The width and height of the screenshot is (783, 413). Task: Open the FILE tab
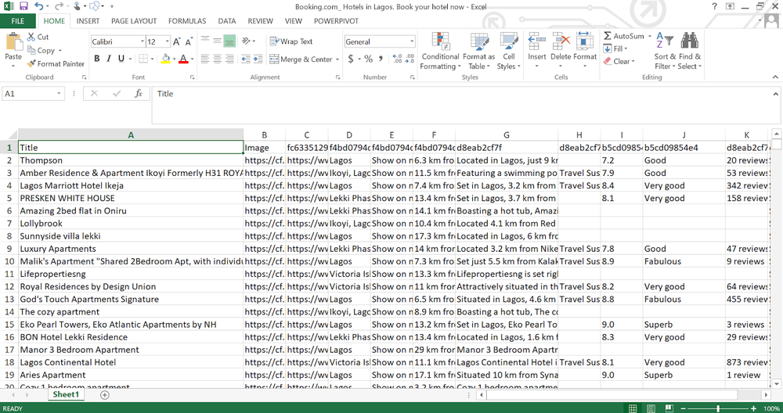click(x=18, y=21)
